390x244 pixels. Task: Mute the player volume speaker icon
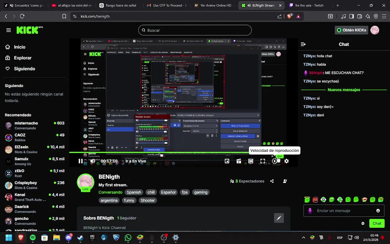coord(92,161)
